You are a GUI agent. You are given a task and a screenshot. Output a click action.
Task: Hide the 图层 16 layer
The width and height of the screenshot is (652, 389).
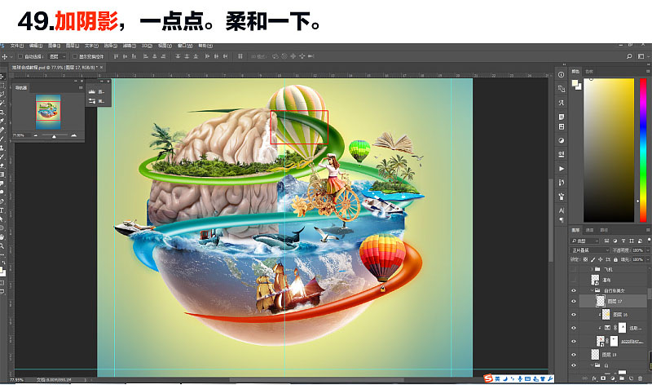coord(574,315)
